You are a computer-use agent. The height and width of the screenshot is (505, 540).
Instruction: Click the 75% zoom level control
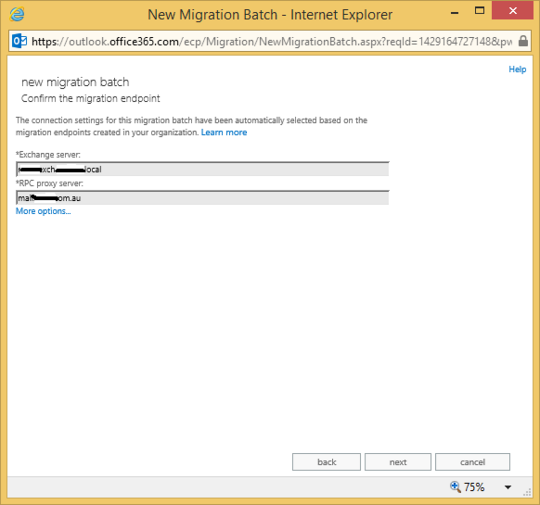click(474, 487)
